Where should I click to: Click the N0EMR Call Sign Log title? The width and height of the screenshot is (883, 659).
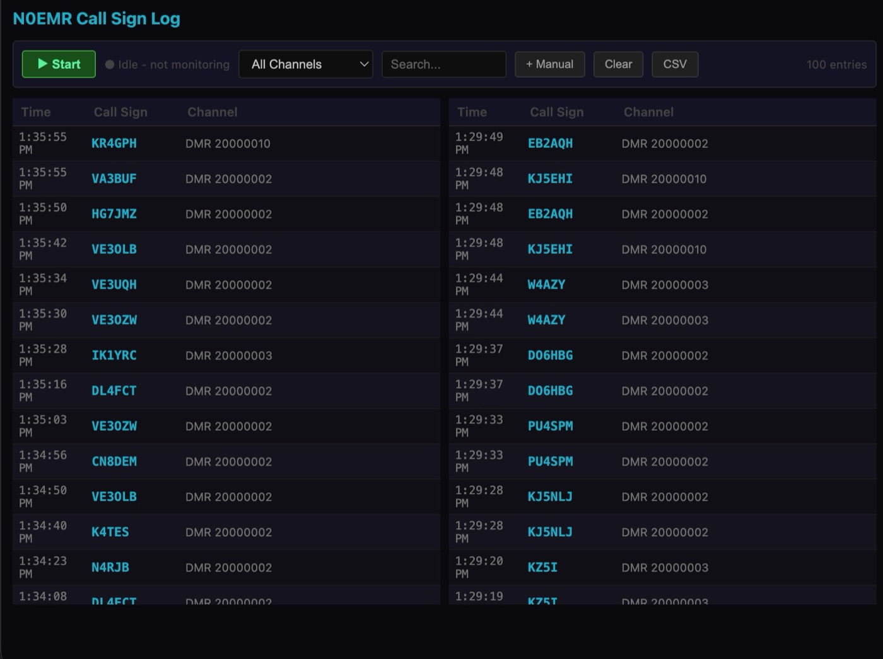(96, 19)
